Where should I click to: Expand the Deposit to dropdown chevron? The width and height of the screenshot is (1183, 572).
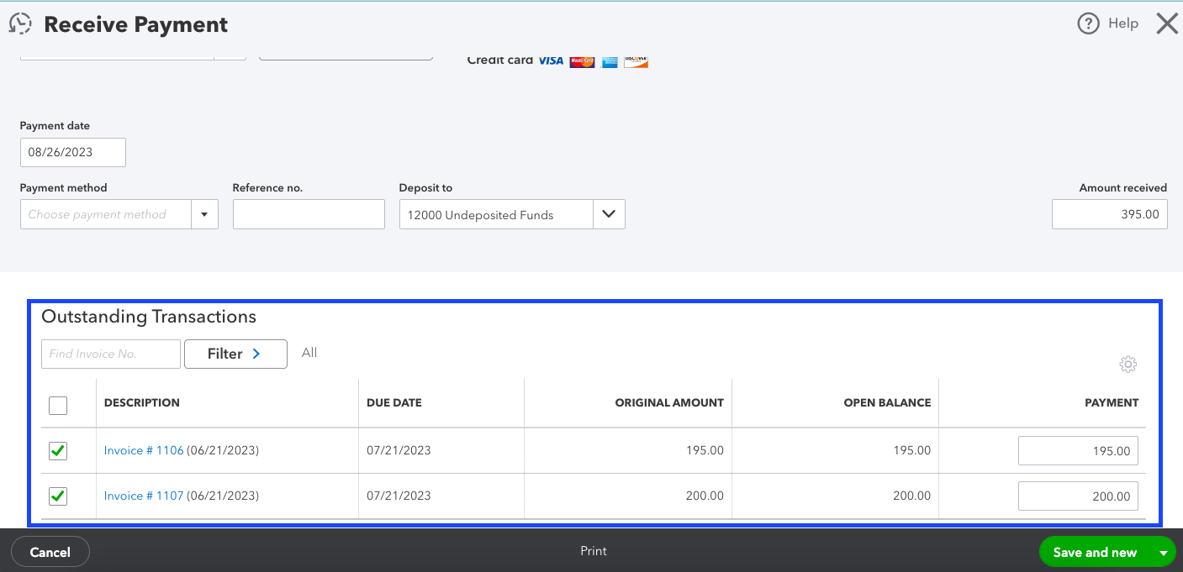point(609,214)
